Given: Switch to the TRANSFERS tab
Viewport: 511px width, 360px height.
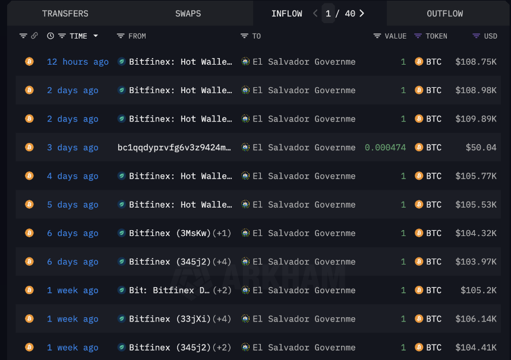Looking at the screenshot, I should (x=65, y=13).
